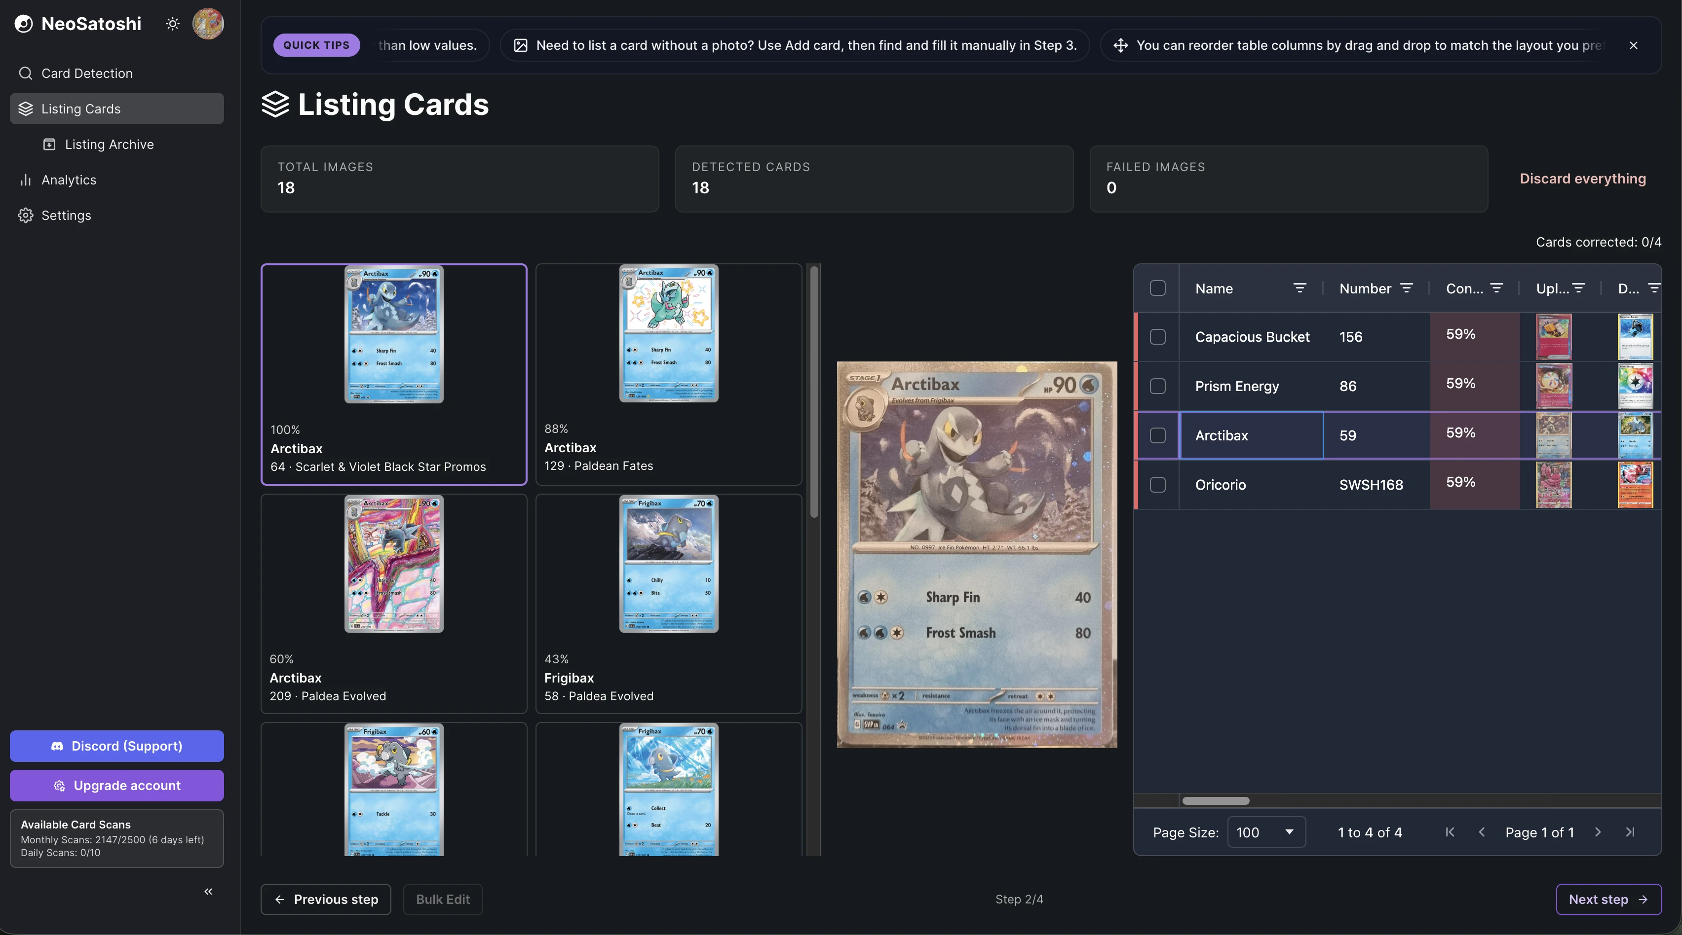Tick the Oricorio row checkbox
This screenshot has width=1682, height=935.
coord(1158,485)
